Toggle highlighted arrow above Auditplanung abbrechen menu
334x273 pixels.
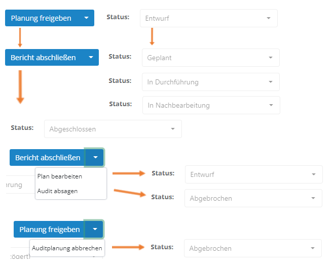(x=95, y=230)
